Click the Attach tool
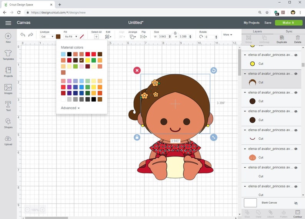Image resolution: width=305 pixels, height=219 pixels. point(270,214)
